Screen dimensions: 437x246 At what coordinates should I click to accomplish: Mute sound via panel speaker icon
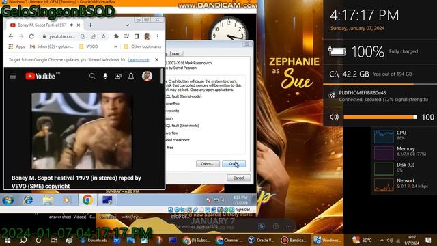[x=334, y=117]
